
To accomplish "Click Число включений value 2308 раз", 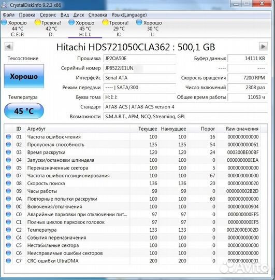I will (x=248, y=88).
